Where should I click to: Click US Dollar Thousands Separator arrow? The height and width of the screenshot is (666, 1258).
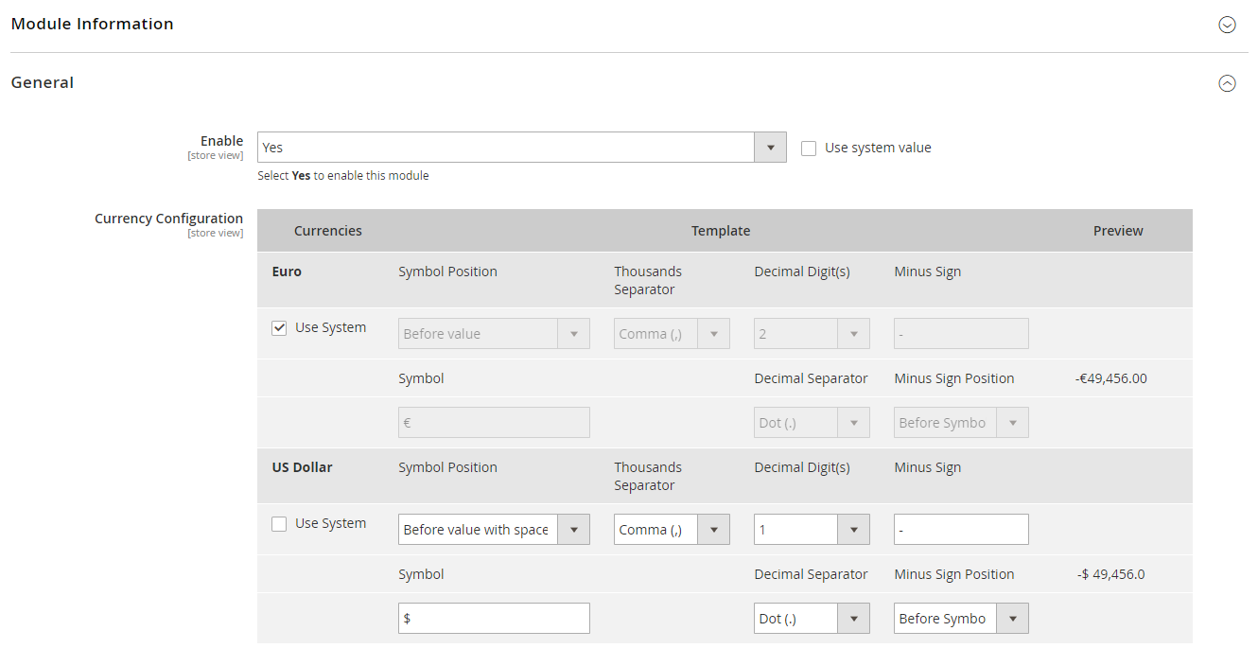[x=713, y=530]
